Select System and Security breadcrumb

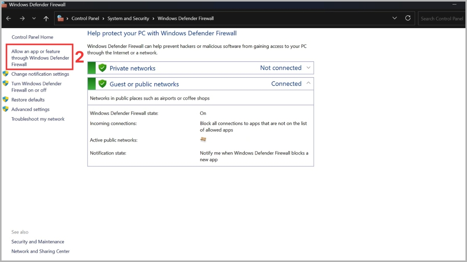128,18
